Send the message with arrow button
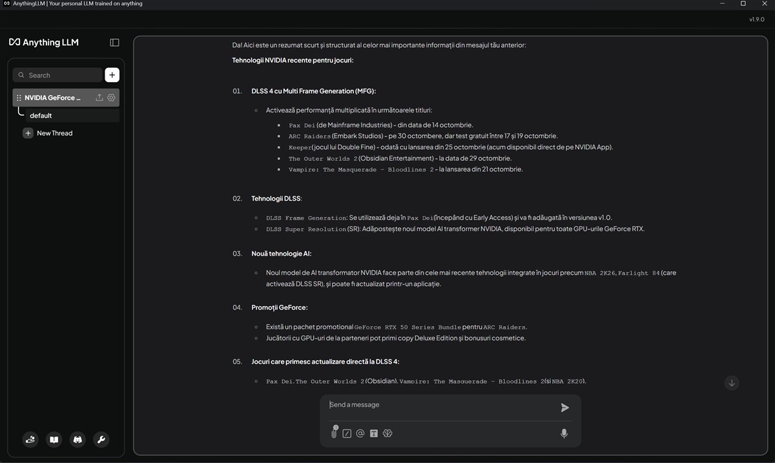The width and height of the screenshot is (775, 463). (x=564, y=407)
